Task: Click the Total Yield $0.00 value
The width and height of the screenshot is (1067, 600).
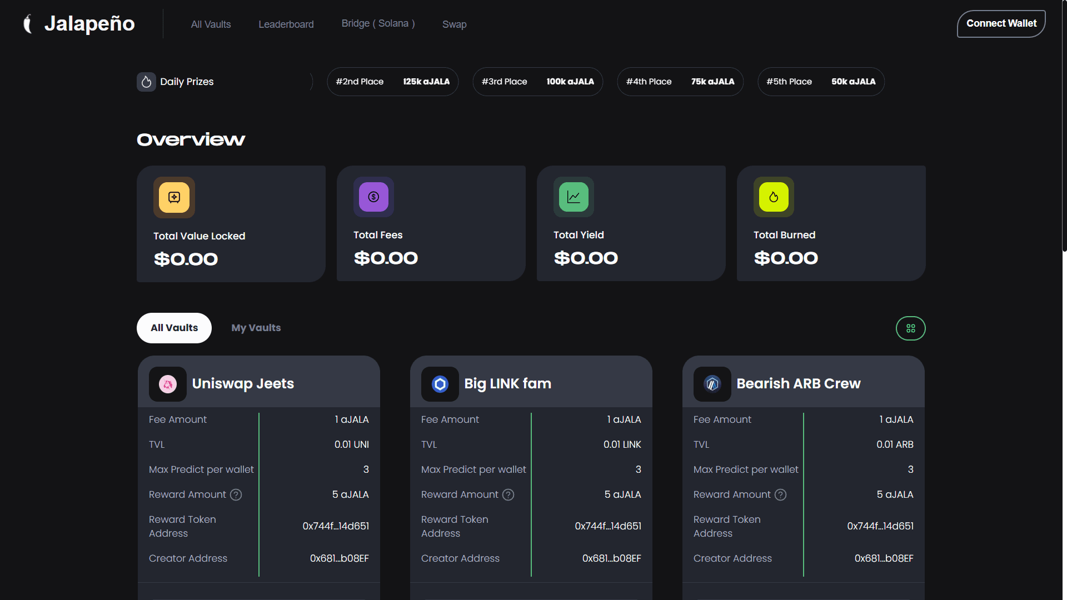Action: [586, 258]
